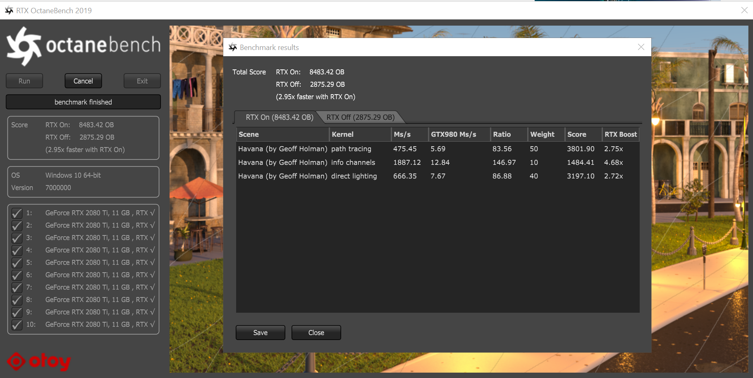Click the 83.56 ratio value

pyautogui.click(x=502, y=149)
